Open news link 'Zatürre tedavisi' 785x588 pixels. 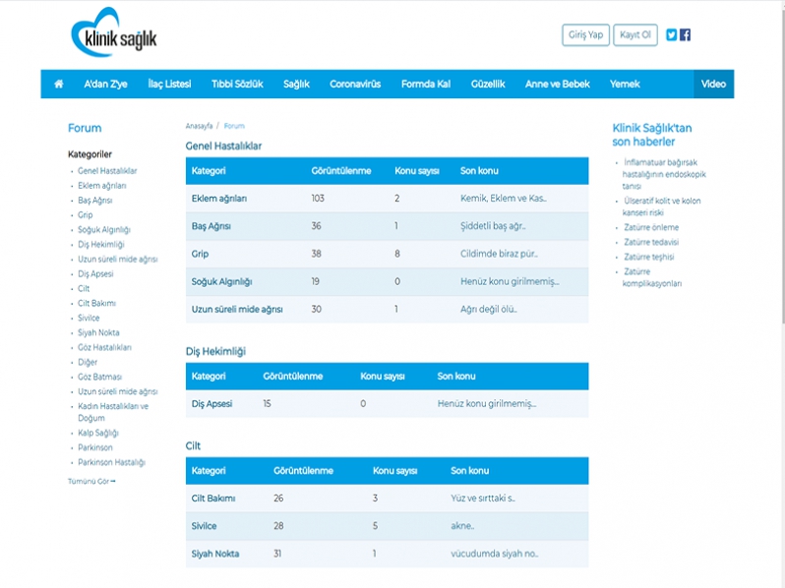tap(651, 242)
